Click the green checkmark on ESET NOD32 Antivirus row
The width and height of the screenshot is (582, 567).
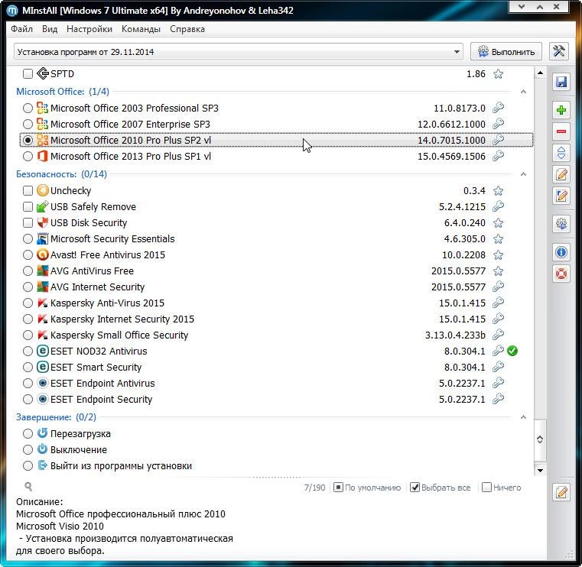coord(512,351)
